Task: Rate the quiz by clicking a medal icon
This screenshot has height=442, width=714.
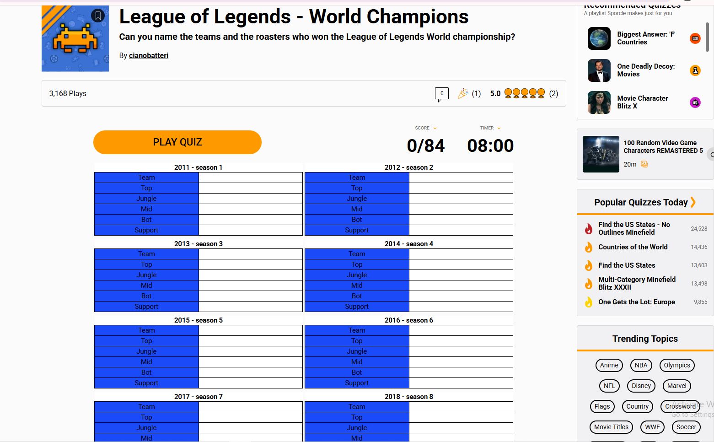Action: point(524,92)
